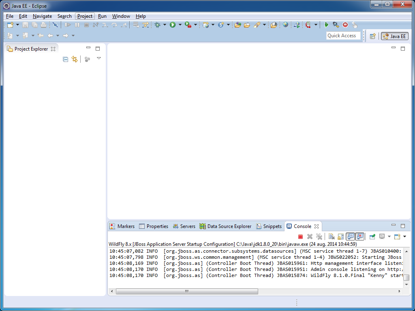Image resolution: width=415 pixels, height=311 pixels.
Task: Open the Display Selected Console dropdown
Action: coord(389,236)
